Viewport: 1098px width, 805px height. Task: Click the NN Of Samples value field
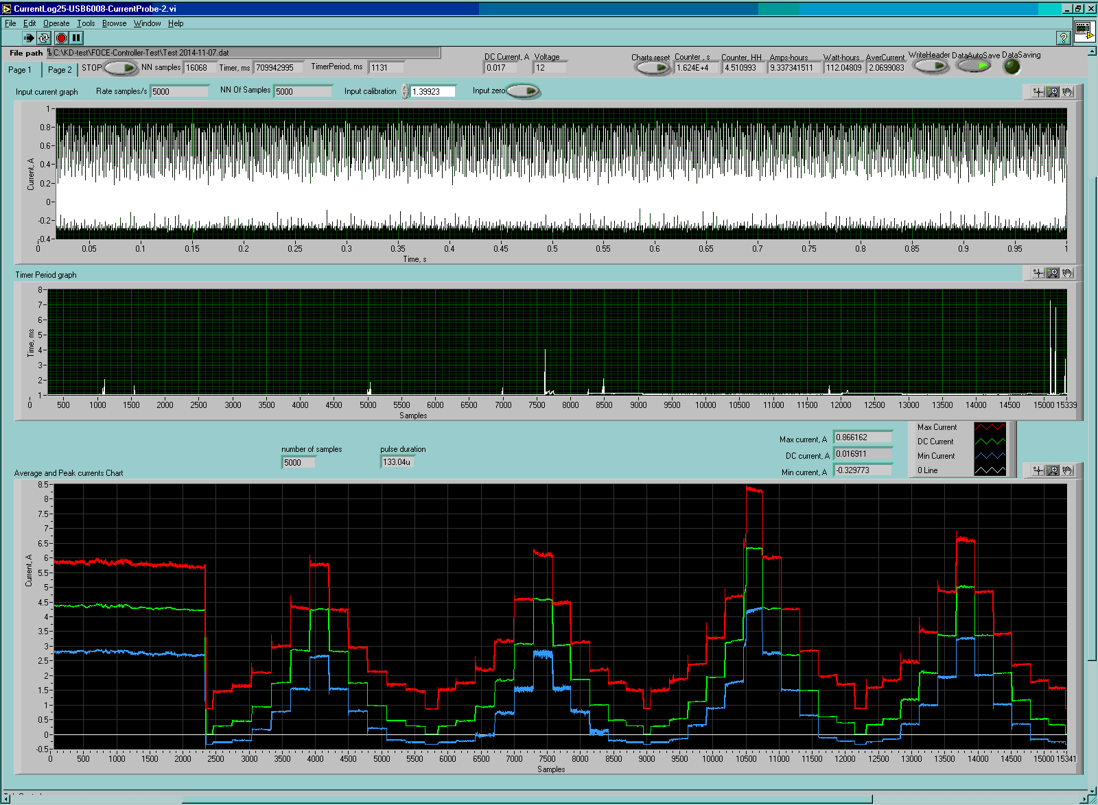303,91
